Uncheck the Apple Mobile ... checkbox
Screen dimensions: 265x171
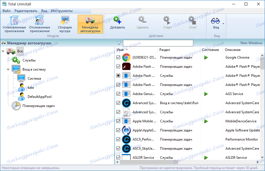pos(118,121)
